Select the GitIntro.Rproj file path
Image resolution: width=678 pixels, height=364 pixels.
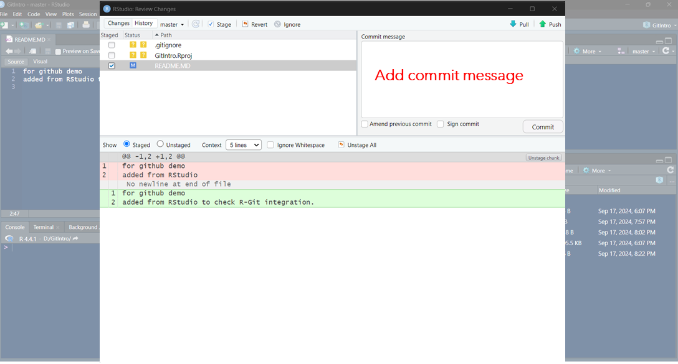pyautogui.click(x=173, y=55)
